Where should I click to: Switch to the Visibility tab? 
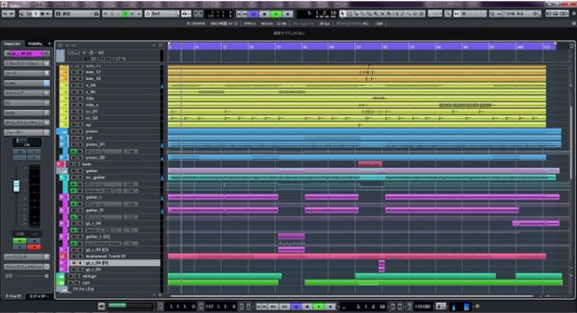pos(35,44)
